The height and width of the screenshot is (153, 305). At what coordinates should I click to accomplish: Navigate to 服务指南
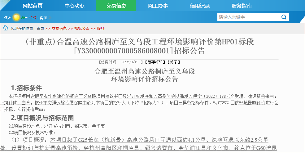pos(242,6)
